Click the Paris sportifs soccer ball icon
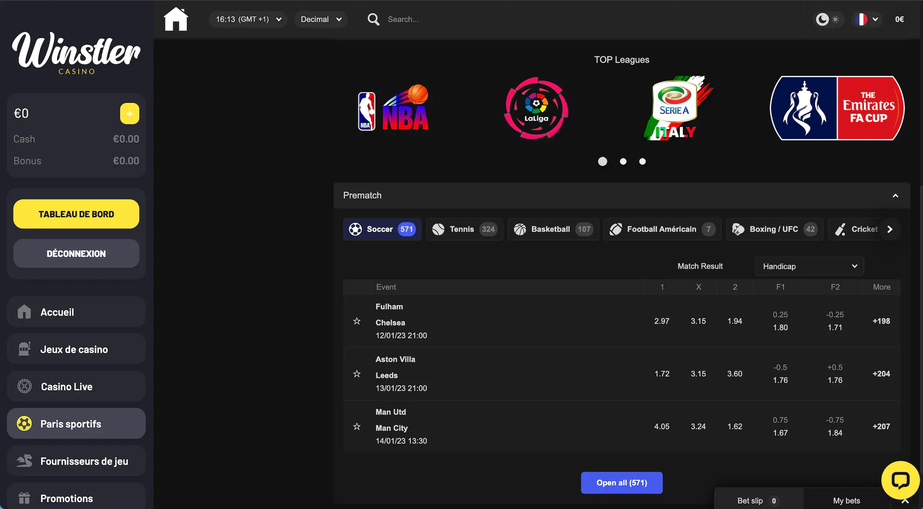 24,423
